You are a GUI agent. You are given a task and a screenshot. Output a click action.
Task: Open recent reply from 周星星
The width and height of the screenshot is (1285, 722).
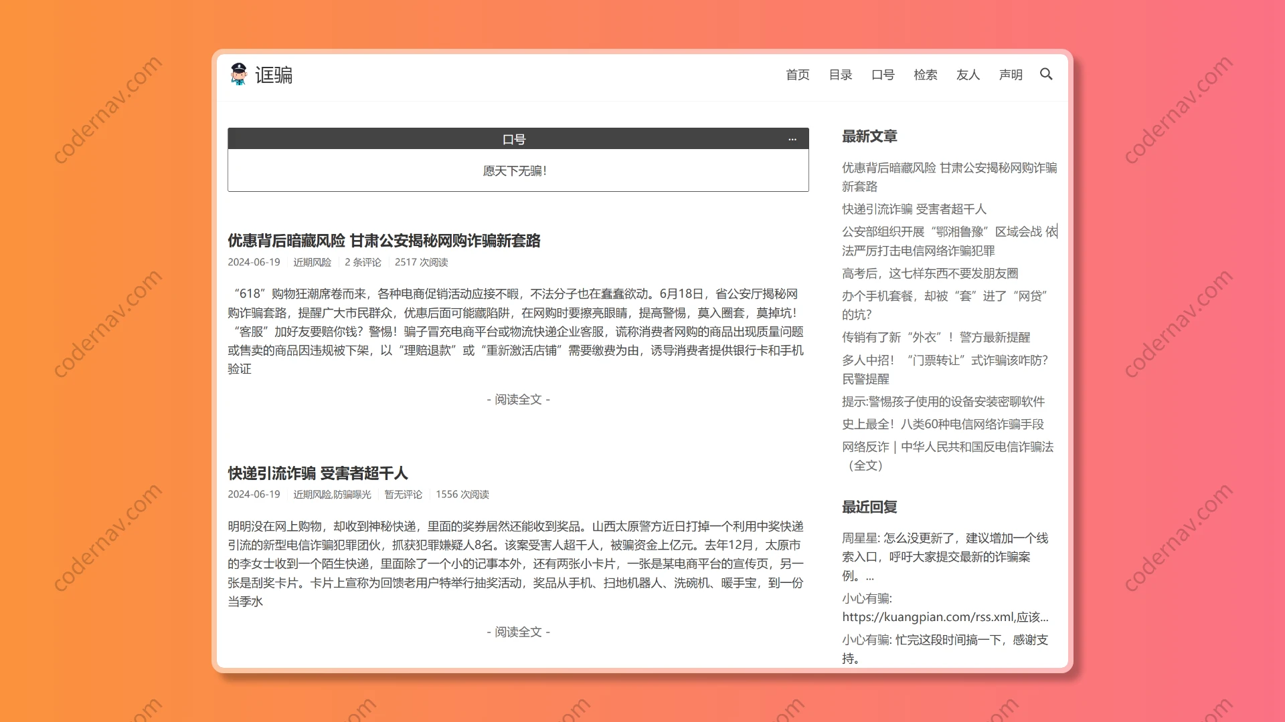[944, 557]
